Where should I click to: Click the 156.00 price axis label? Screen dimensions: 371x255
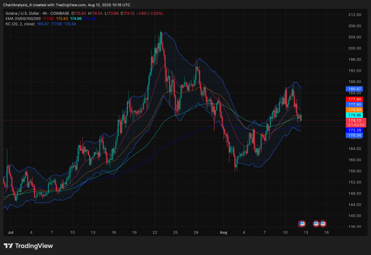pyautogui.click(x=355, y=171)
